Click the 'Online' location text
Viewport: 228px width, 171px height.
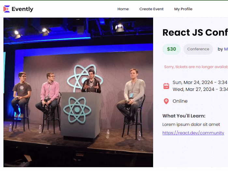[x=180, y=101]
